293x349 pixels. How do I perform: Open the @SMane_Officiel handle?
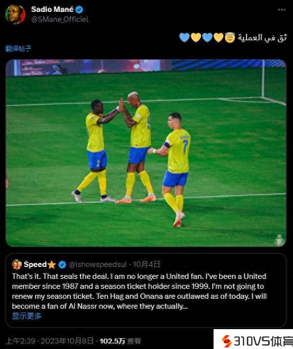pos(60,19)
